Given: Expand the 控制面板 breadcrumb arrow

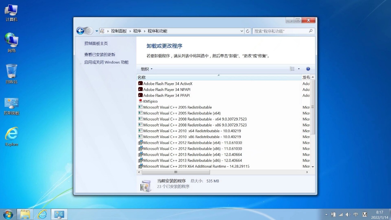Looking at the screenshot, I should click(x=130, y=31).
